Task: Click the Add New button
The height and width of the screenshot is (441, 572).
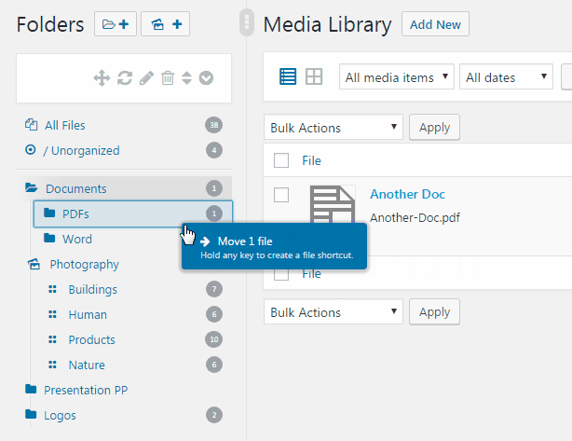Action: point(435,24)
